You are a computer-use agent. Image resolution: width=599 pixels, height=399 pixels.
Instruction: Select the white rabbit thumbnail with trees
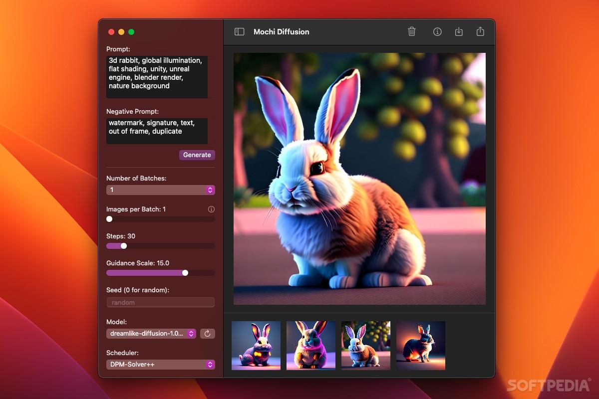(x=366, y=346)
